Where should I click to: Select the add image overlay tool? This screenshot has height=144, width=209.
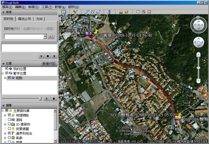[x=98, y=12]
